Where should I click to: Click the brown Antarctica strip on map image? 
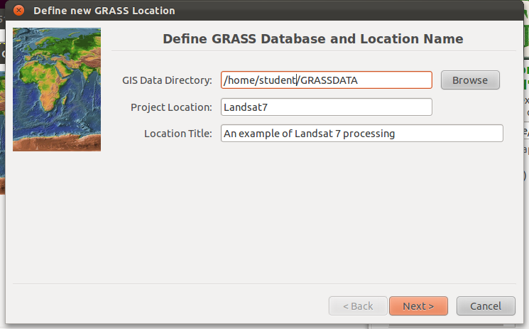(57, 142)
